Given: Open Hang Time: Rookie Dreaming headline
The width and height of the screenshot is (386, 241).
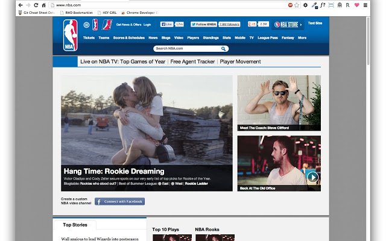Looking at the screenshot, I should click(x=114, y=171).
